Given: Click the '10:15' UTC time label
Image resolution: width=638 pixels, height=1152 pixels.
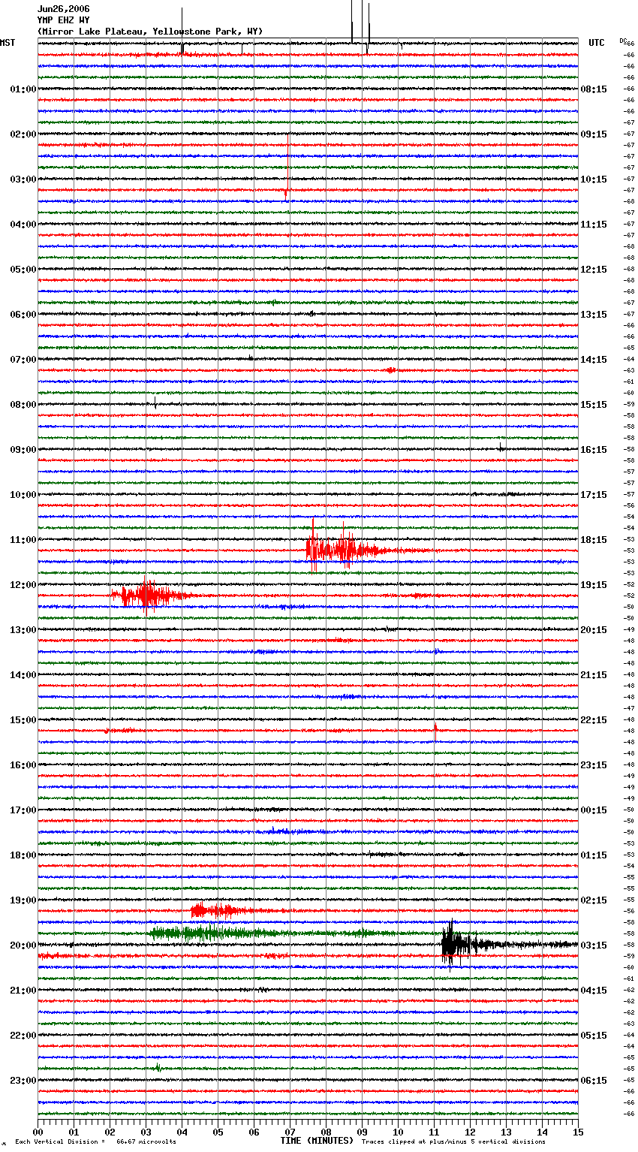Looking at the screenshot, I should click(594, 179).
